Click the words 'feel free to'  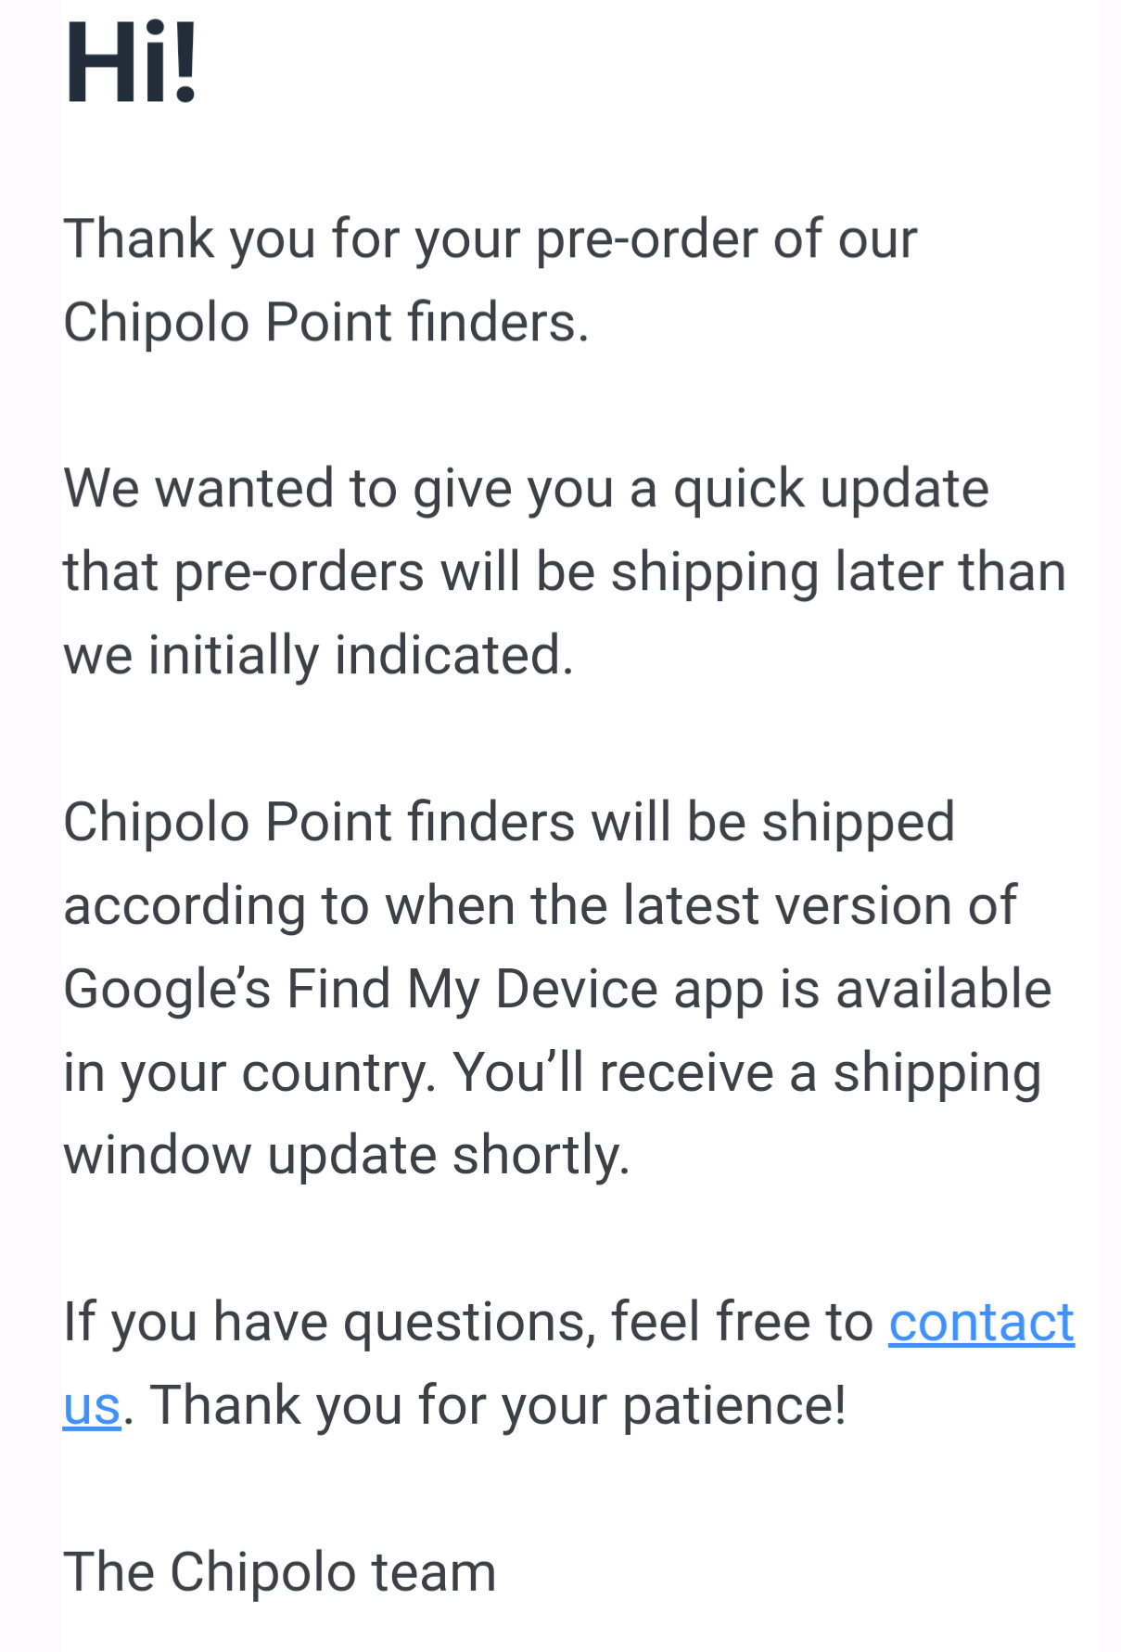point(742,1322)
